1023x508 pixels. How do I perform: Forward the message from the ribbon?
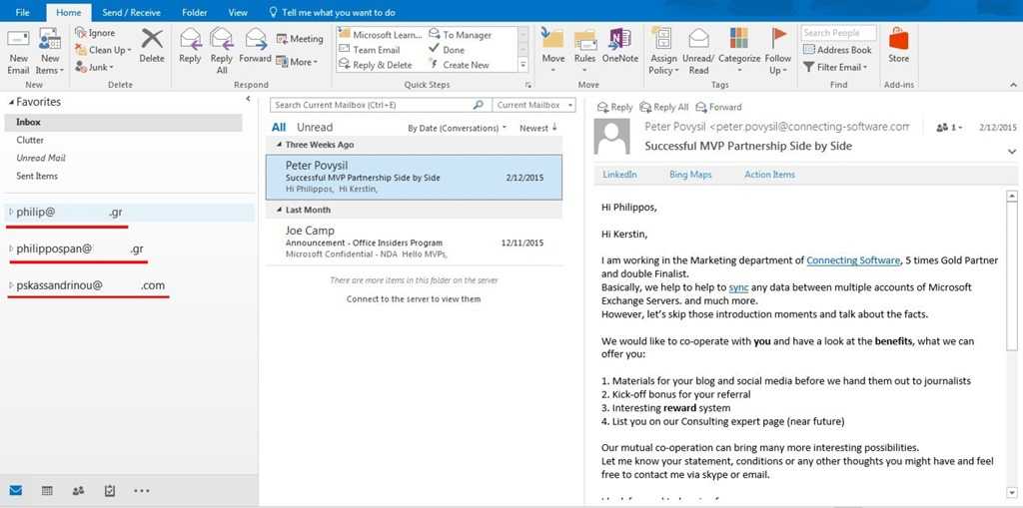pos(255,46)
